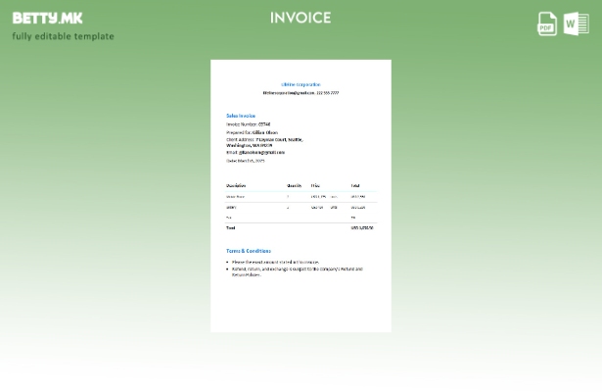Viewport: 602px width, 392px height.
Task: Click the 'Lifeline corporation' company name
Action: click(301, 84)
